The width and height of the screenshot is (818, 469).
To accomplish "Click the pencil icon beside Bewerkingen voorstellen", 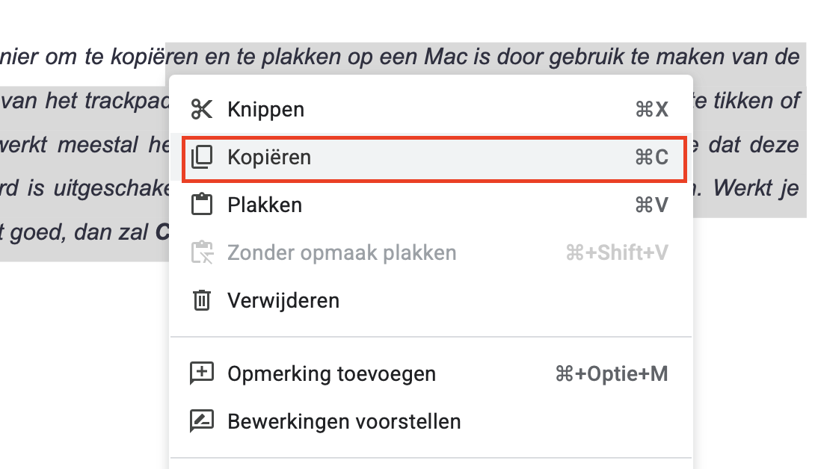I will [202, 421].
